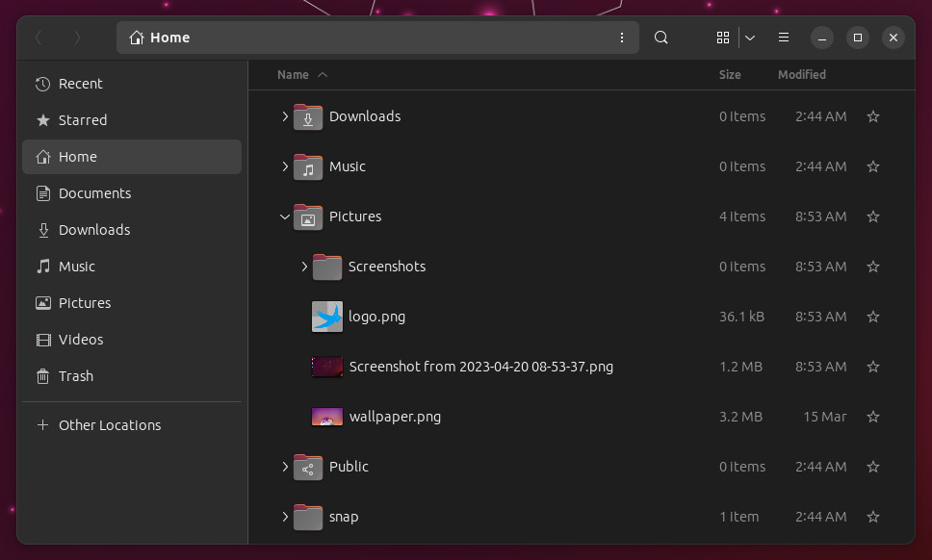Viewport: 932px width, 560px height.
Task: Sort by Modified column header
Action: point(802,75)
